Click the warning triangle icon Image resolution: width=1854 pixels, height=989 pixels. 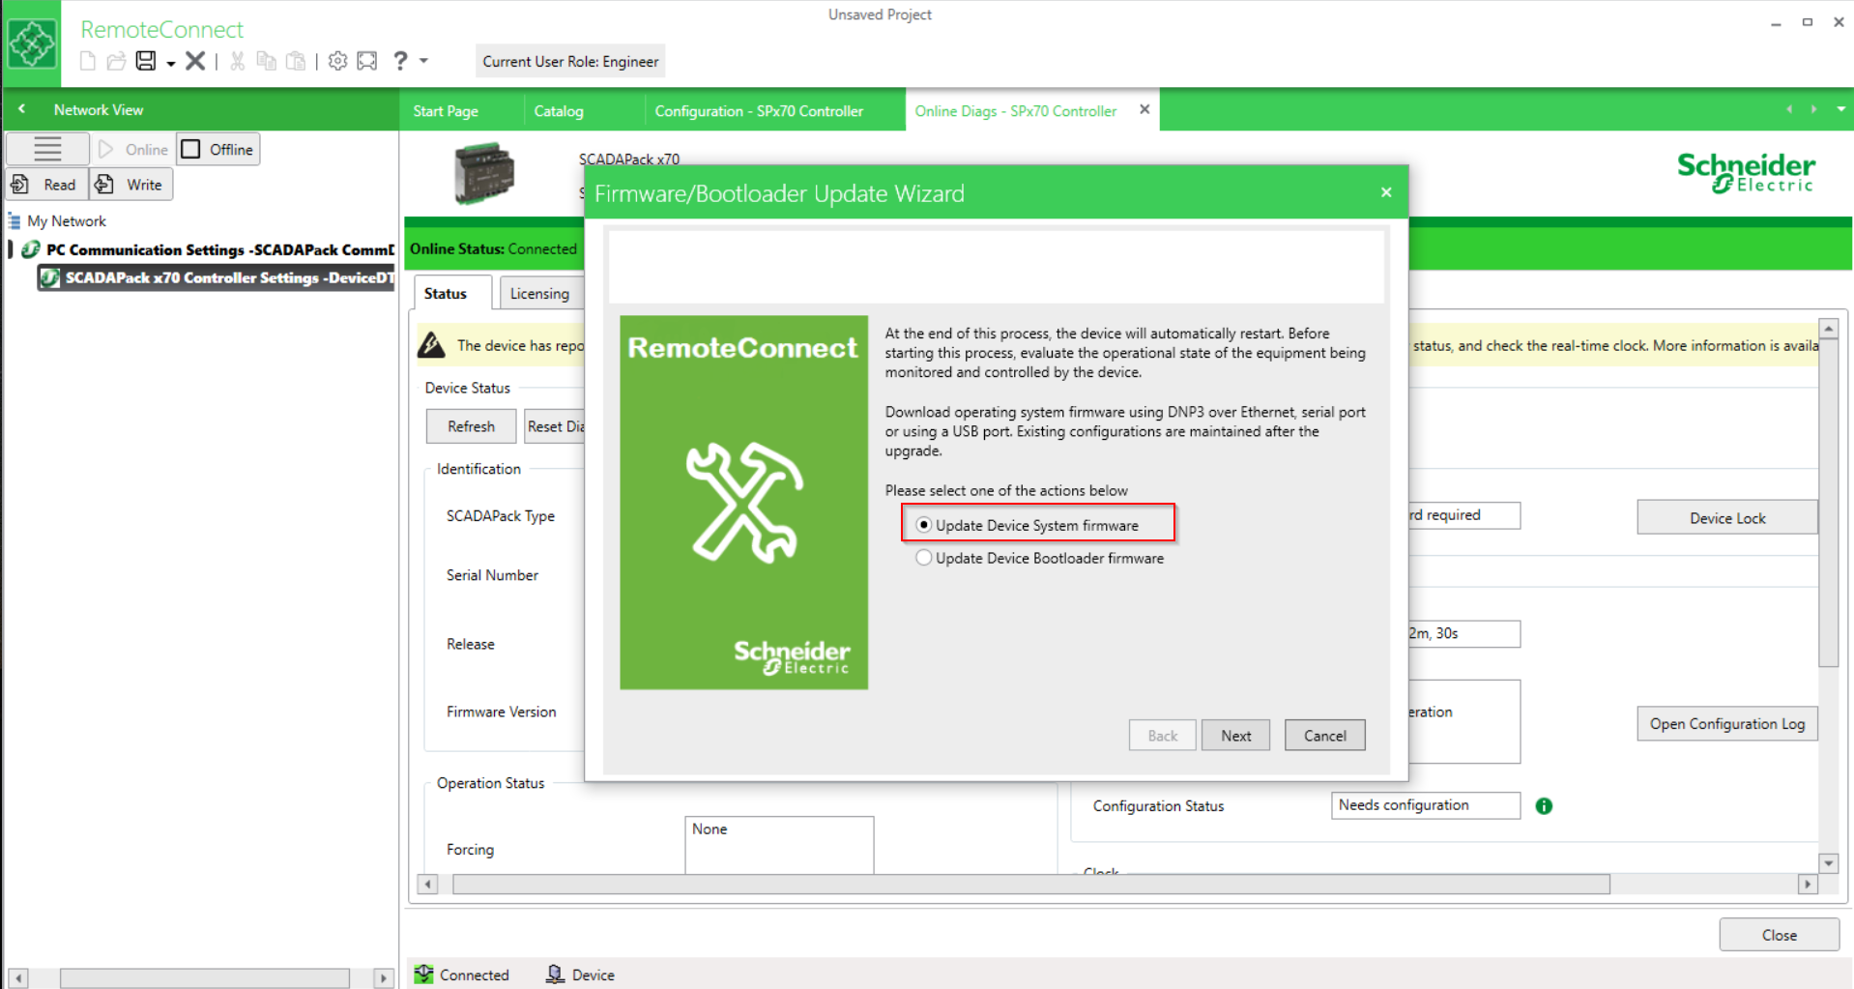[x=432, y=344]
